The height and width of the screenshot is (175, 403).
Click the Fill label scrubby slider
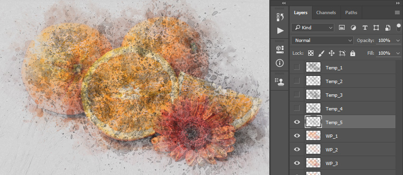click(371, 53)
